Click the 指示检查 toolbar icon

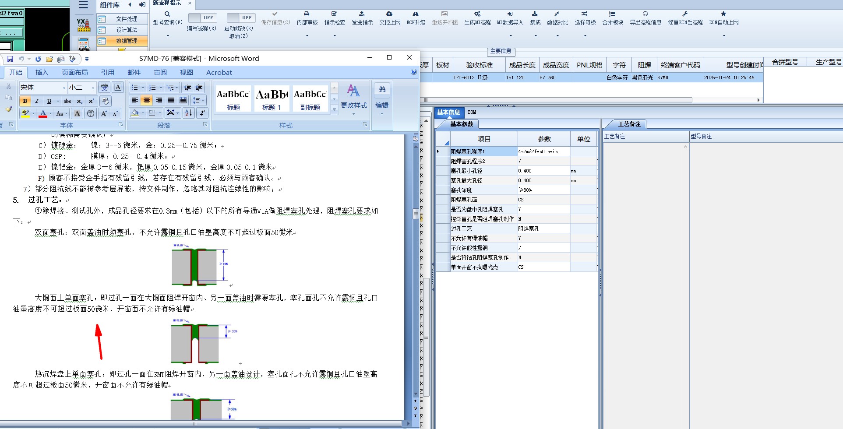coord(334,14)
